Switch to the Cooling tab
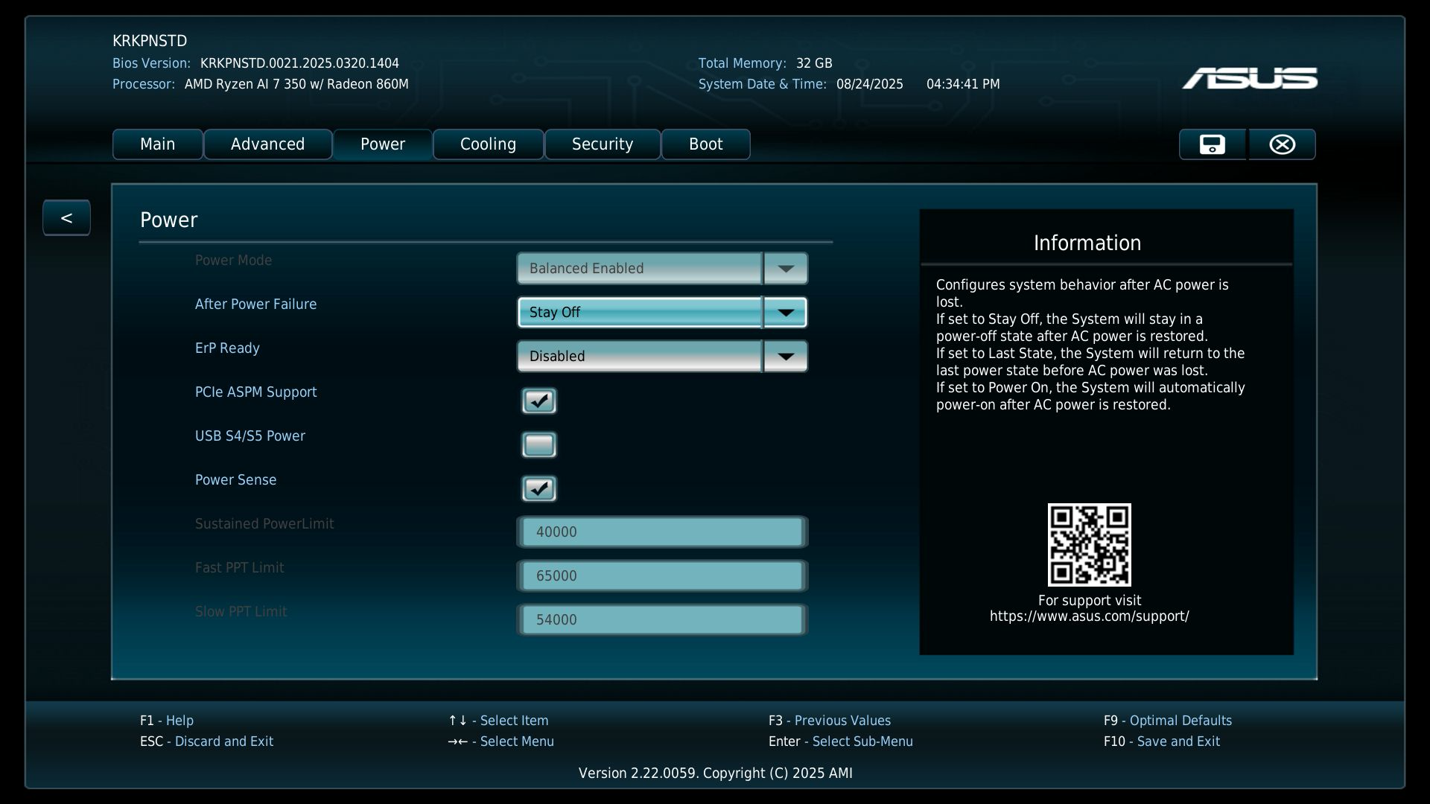 tap(488, 144)
